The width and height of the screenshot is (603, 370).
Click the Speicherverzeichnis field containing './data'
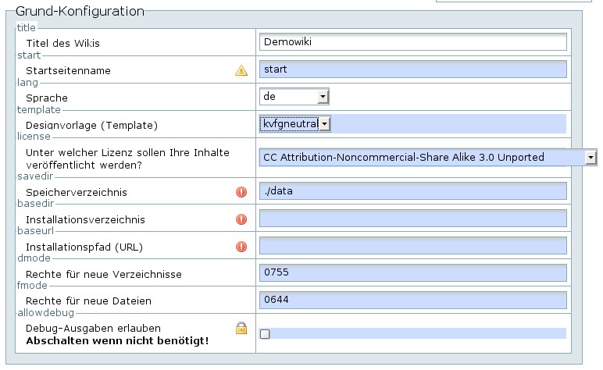(412, 191)
